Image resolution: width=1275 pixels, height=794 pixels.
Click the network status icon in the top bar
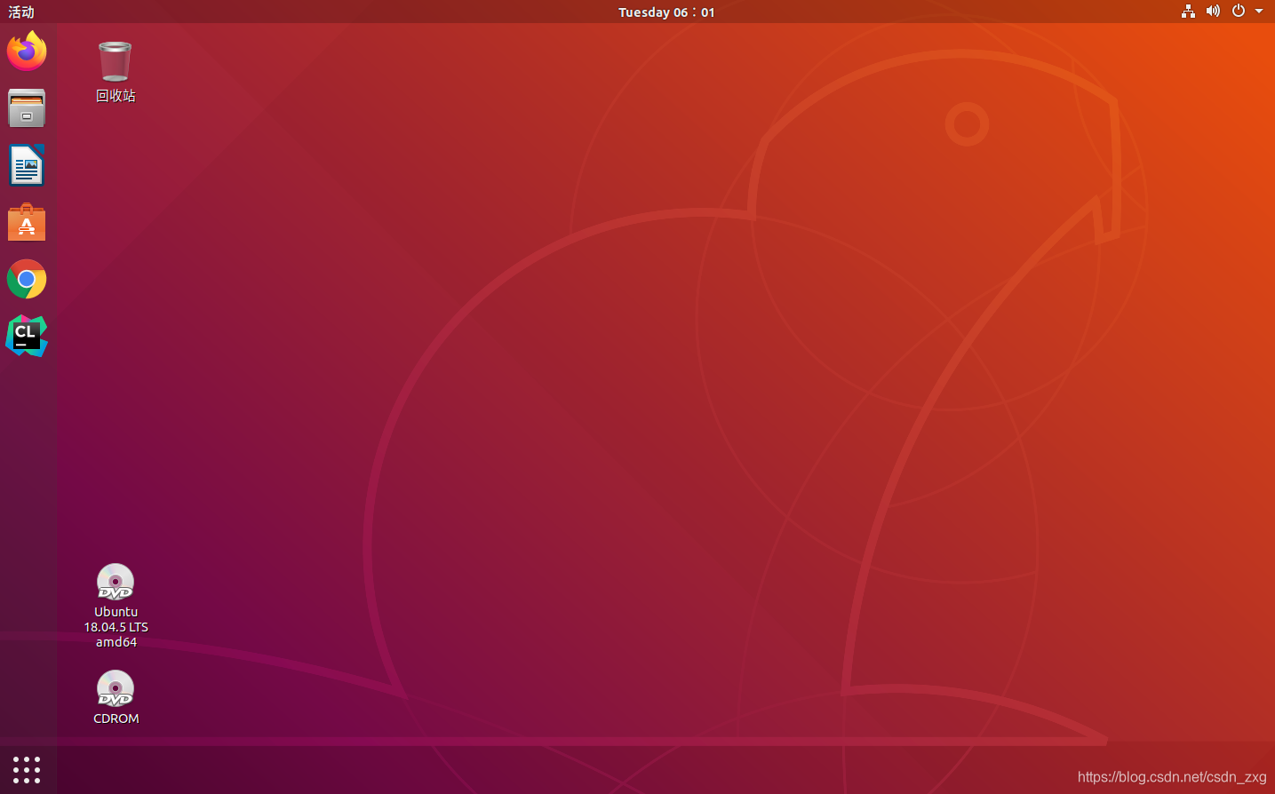(1188, 12)
